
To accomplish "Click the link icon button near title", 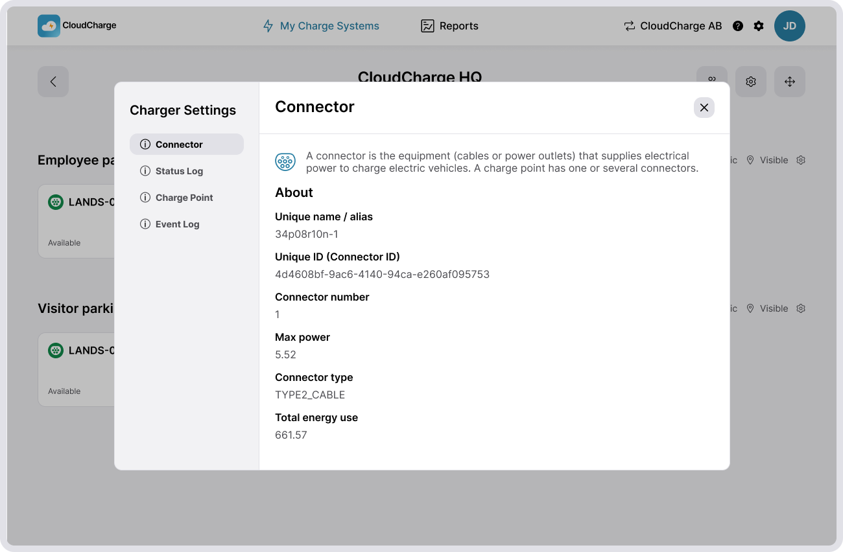I will pos(712,75).
